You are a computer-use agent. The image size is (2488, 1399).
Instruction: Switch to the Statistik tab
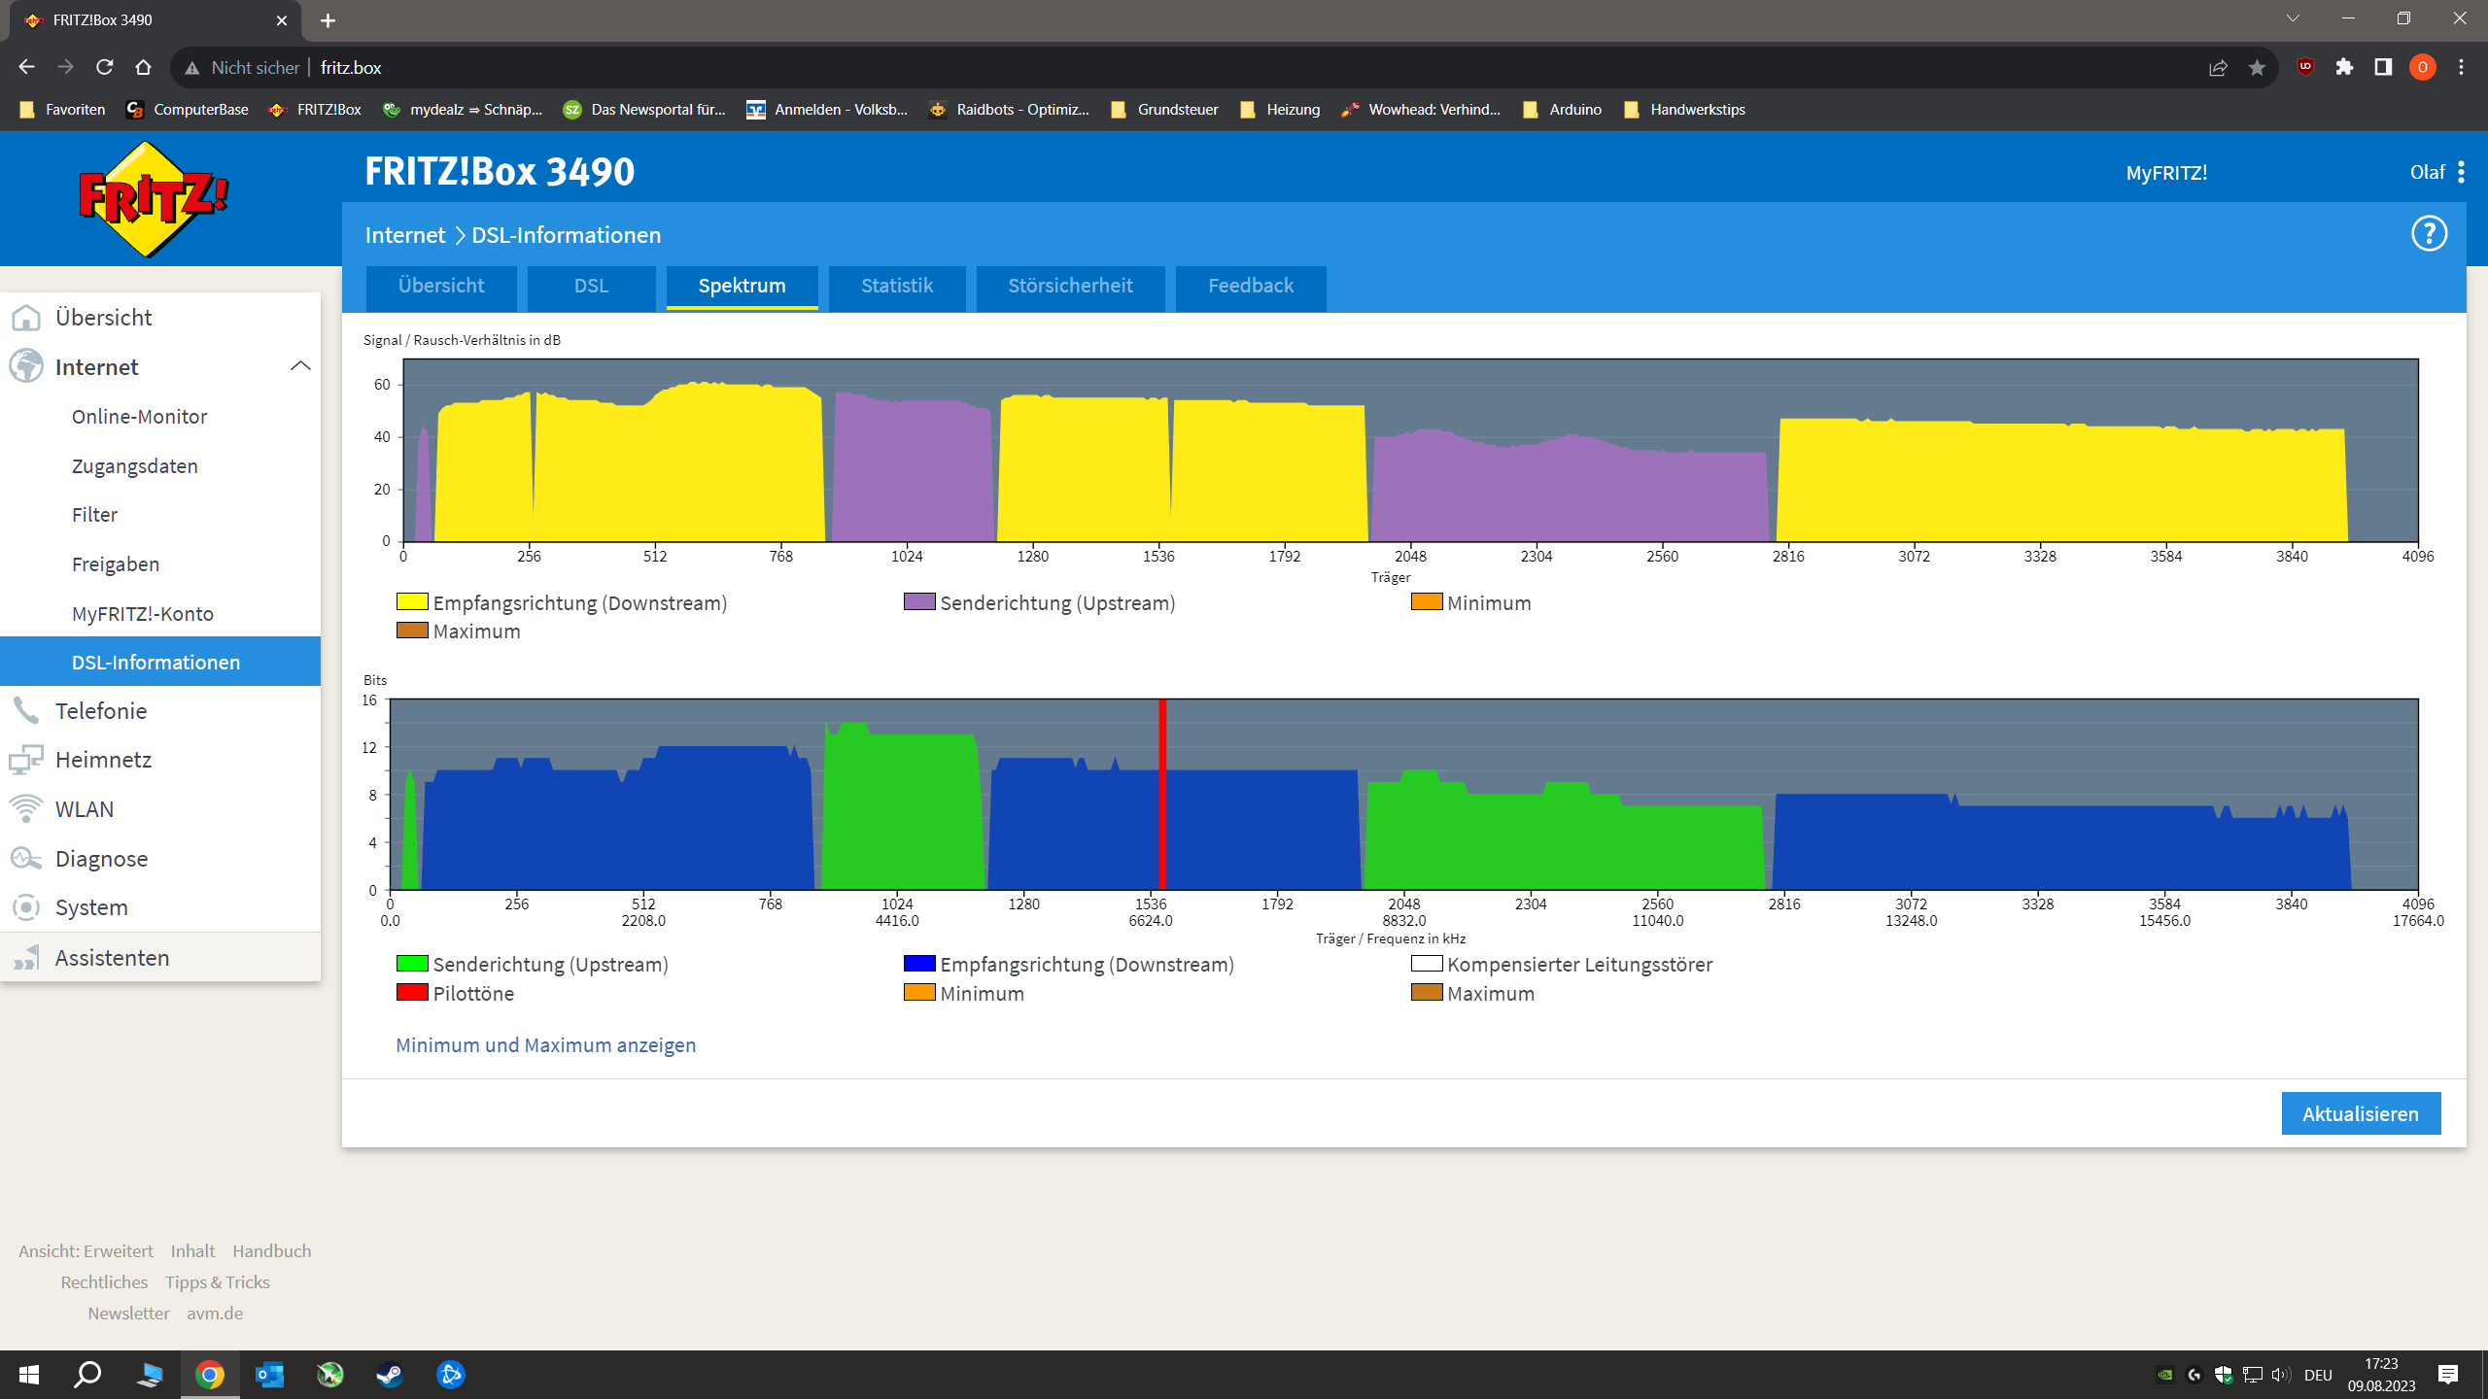896,286
